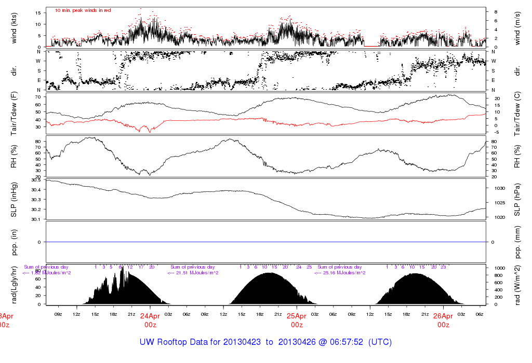The image size is (532, 363).
Task: Click the '10 min. peak winds in red' note
Action: 83,10
